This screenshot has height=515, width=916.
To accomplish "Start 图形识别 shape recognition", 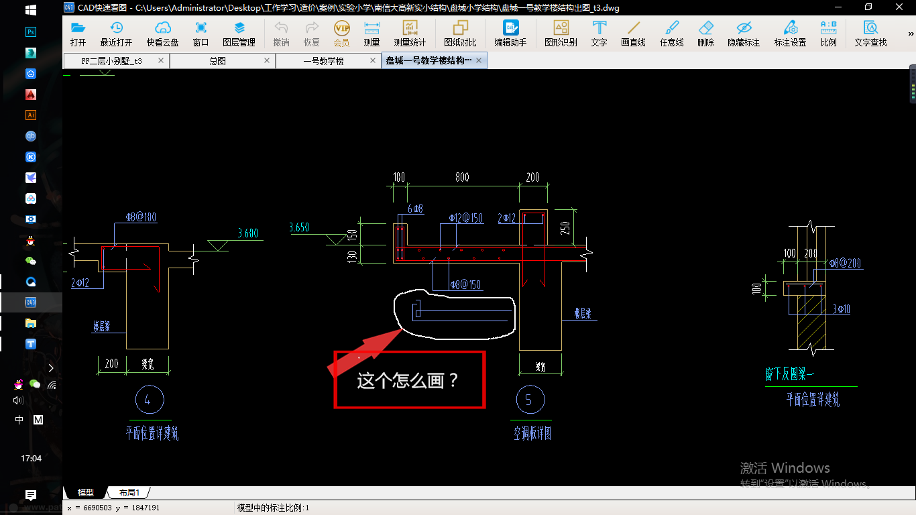I will pos(561,34).
